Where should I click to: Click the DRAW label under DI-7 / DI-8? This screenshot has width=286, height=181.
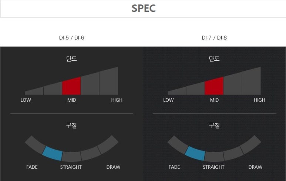coord(255,167)
